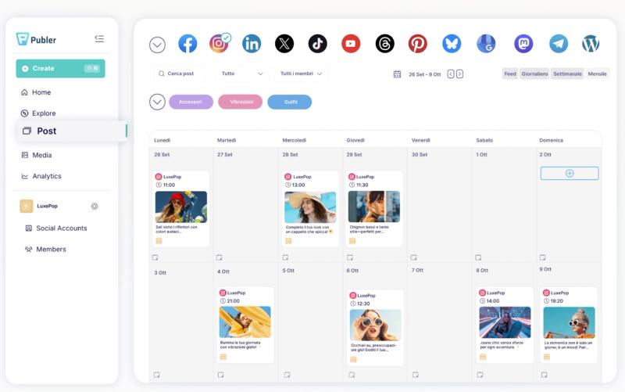Open Social Accounts in the sidebar
Screen dimensions: 625x392
tap(56, 228)
